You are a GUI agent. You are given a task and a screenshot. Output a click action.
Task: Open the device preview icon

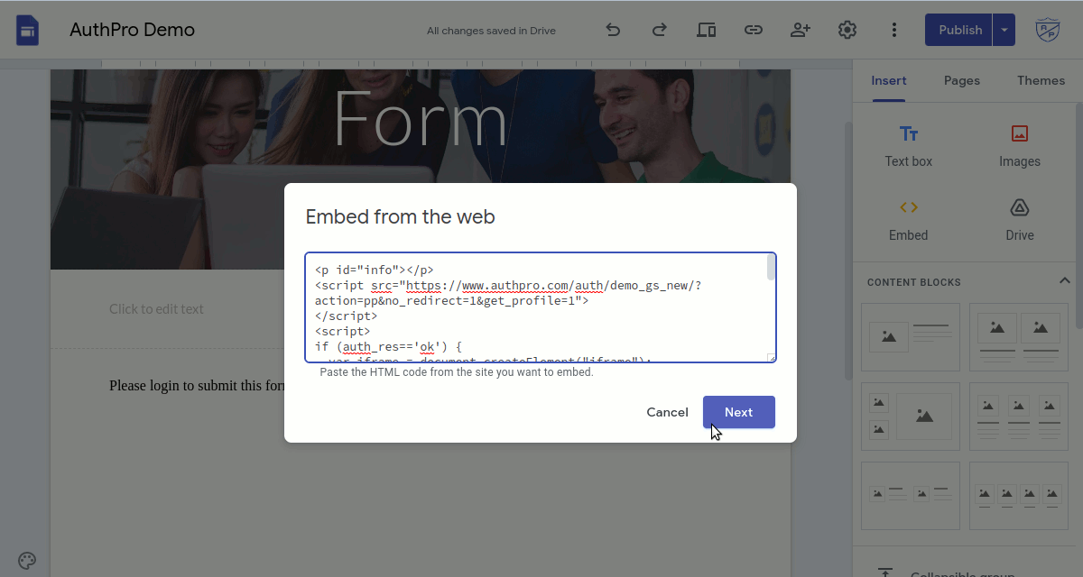point(707,30)
